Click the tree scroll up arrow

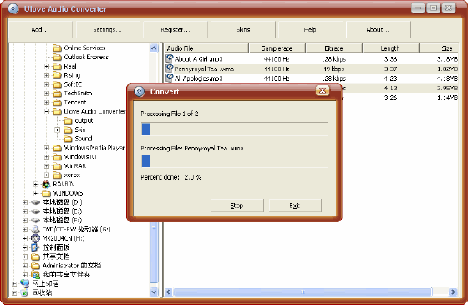(x=154, y=48)
